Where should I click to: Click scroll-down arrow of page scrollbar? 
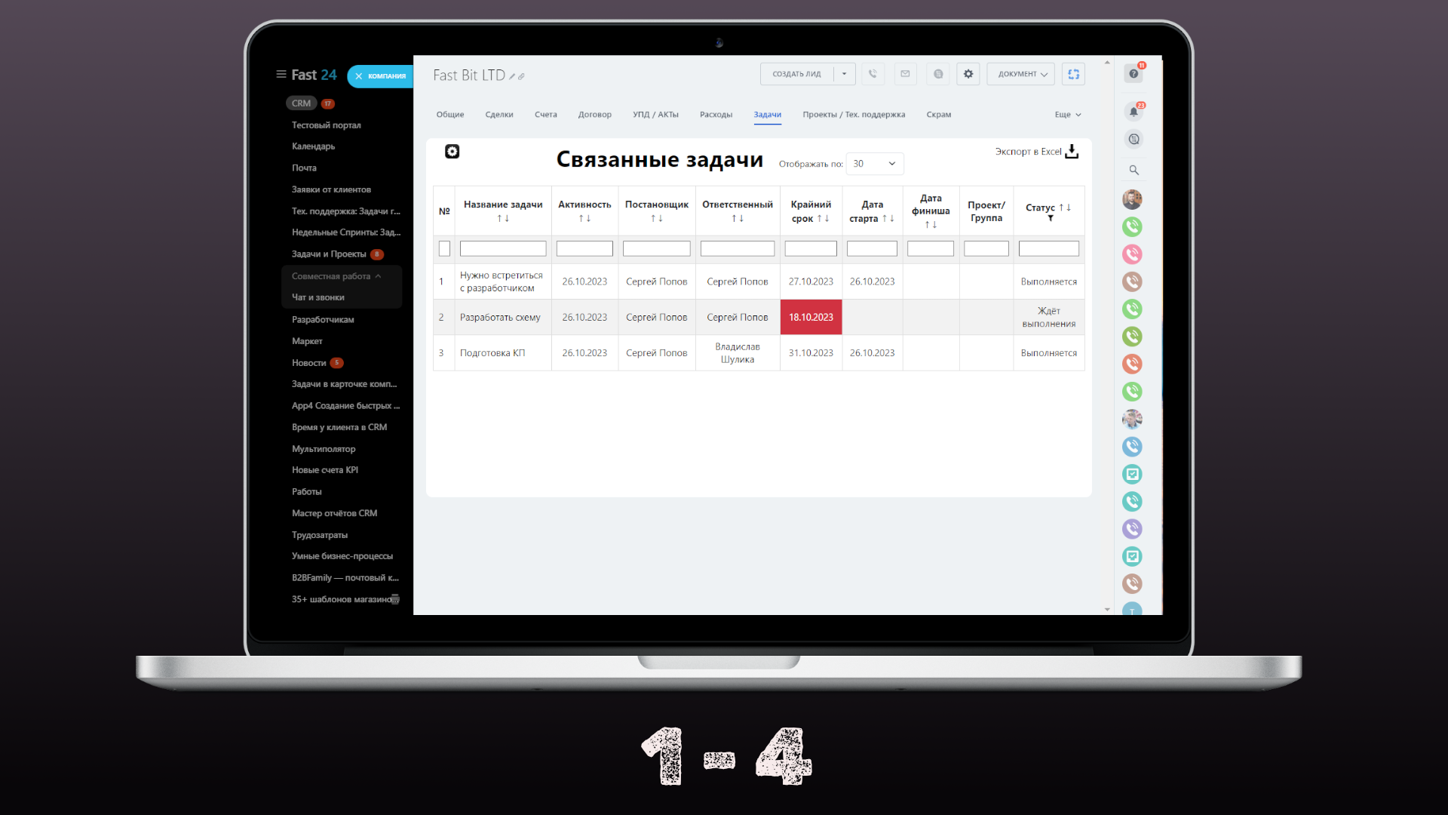(1107, 609)
